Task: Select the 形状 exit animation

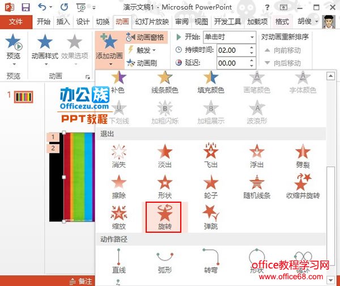Action: (165, 187)
